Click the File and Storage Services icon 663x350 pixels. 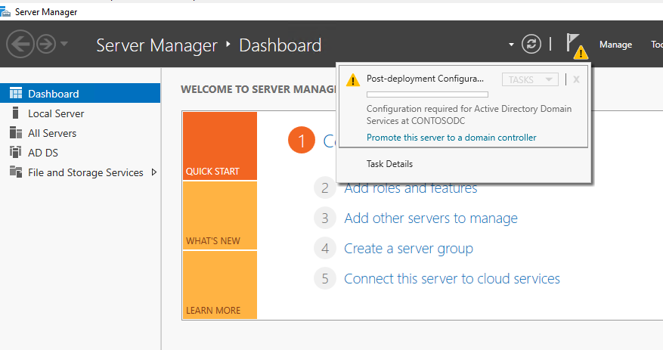coord(15,172)
